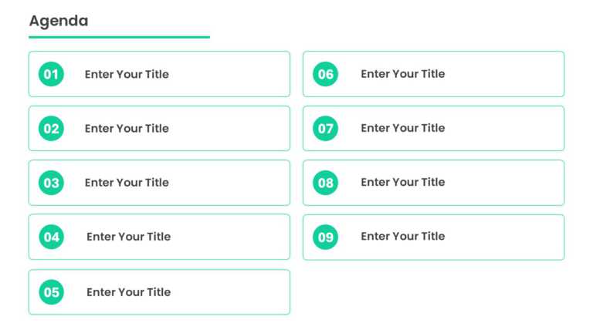
Task: Click title placeholder in box 04
Action: tap(129, 237)
